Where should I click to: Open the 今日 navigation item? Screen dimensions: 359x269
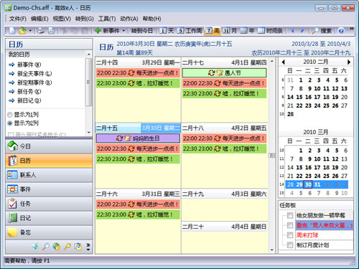49,146
